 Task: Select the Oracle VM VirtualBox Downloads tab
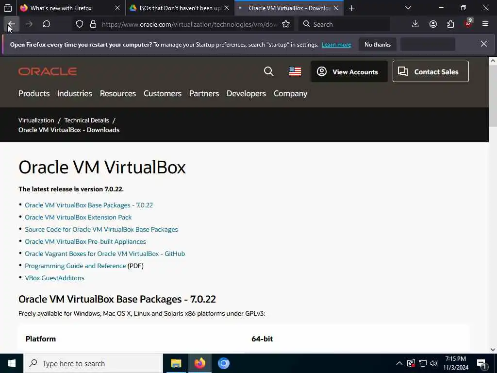coord(289,8)
